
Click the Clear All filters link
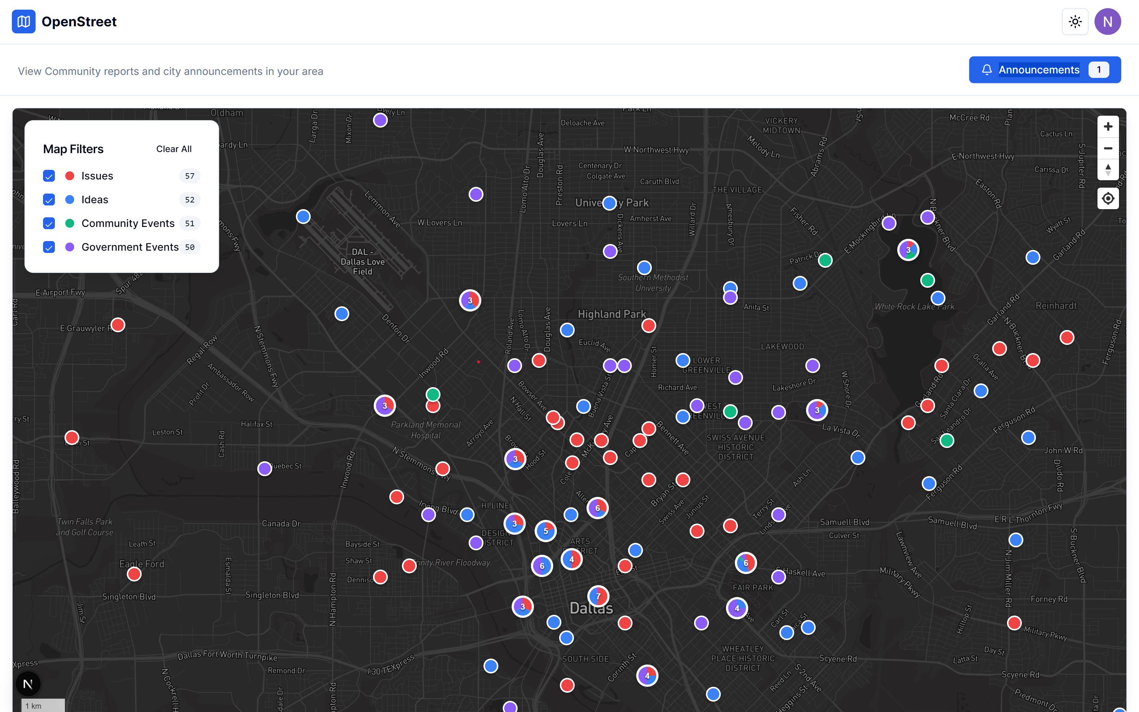(174, 149)
